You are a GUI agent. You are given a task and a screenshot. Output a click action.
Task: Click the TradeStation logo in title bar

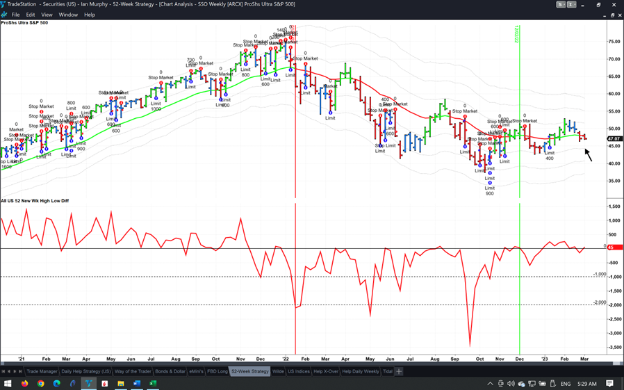click(3, 4)
